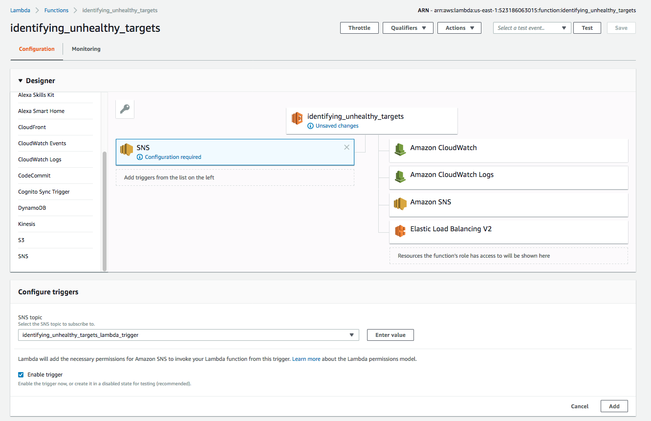Select the Amazon CloudWatch resource card
This screenshot has width=651, height=421.
point(509,150)
